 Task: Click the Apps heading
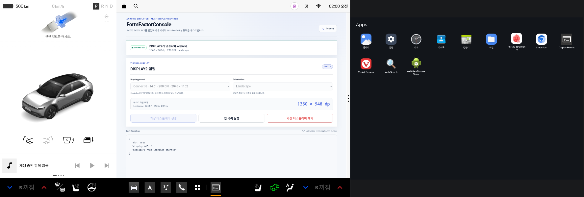[x=361, y=25]
